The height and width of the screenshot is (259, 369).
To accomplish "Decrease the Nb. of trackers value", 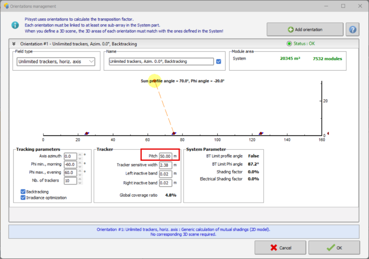I will 80,183.
